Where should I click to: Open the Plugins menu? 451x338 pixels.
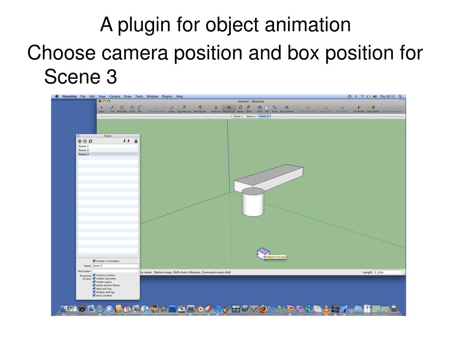coord(167,96)
